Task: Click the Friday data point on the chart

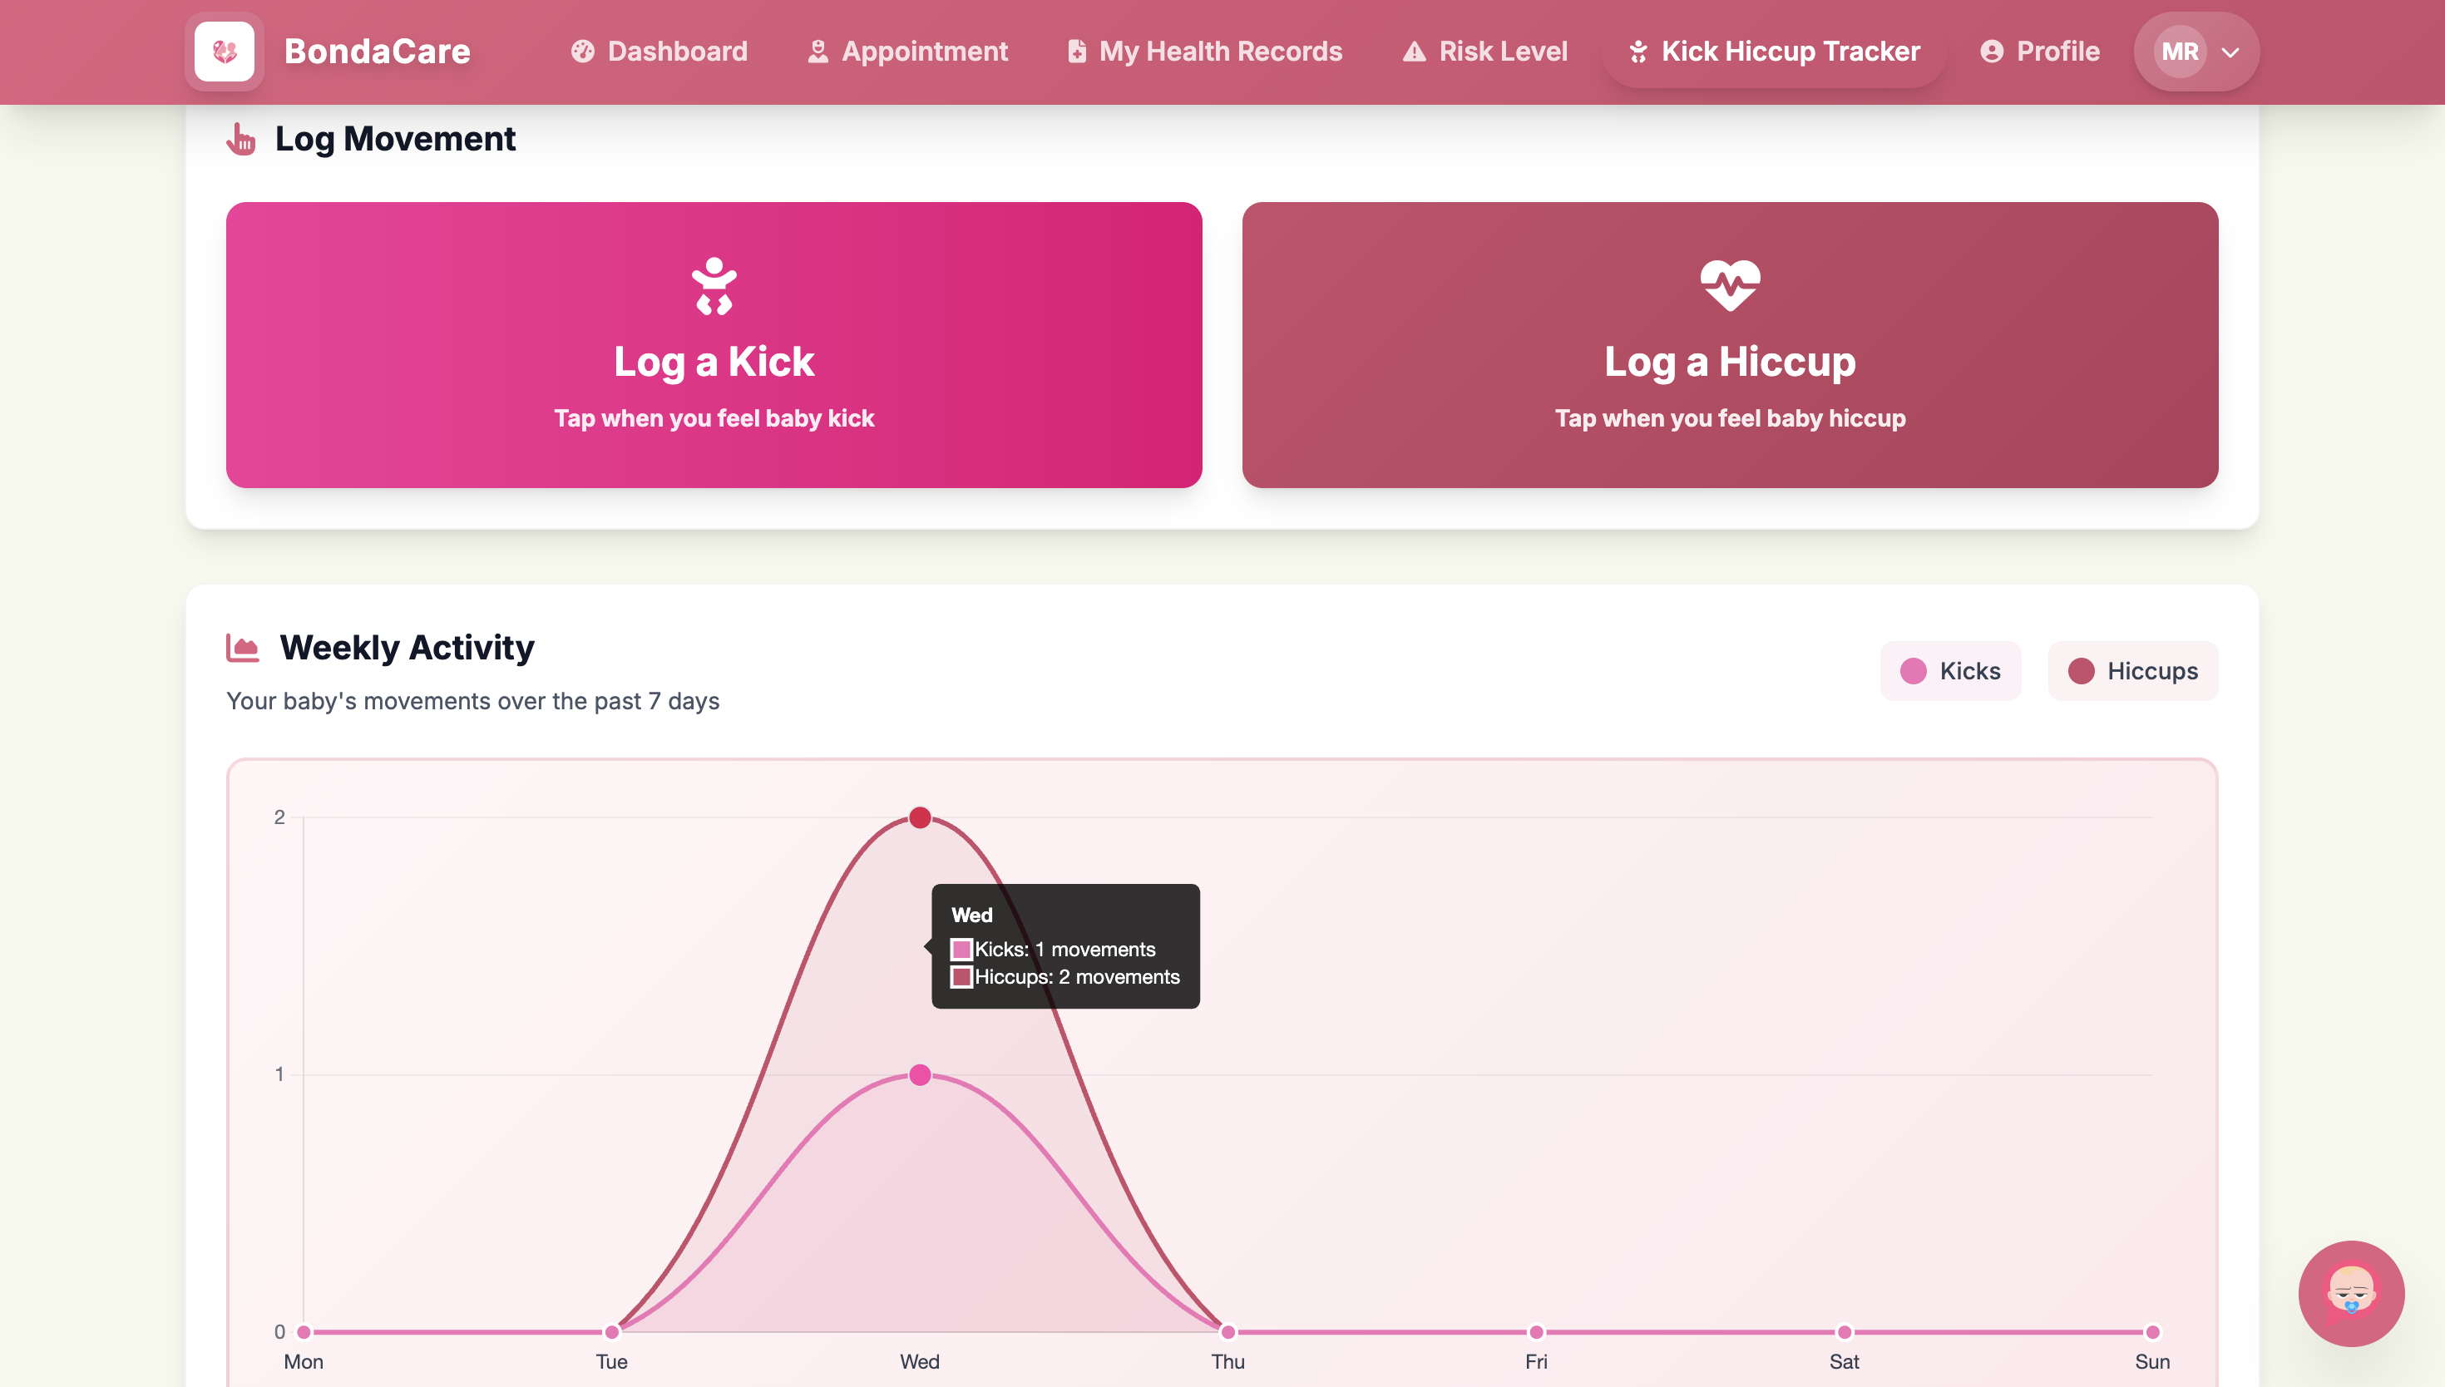Action: point(1535,1332)
